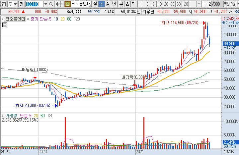This screenshot has width=239, height=155.
Task: Click the square before 거래량 legend
Action: pos(2,116)
